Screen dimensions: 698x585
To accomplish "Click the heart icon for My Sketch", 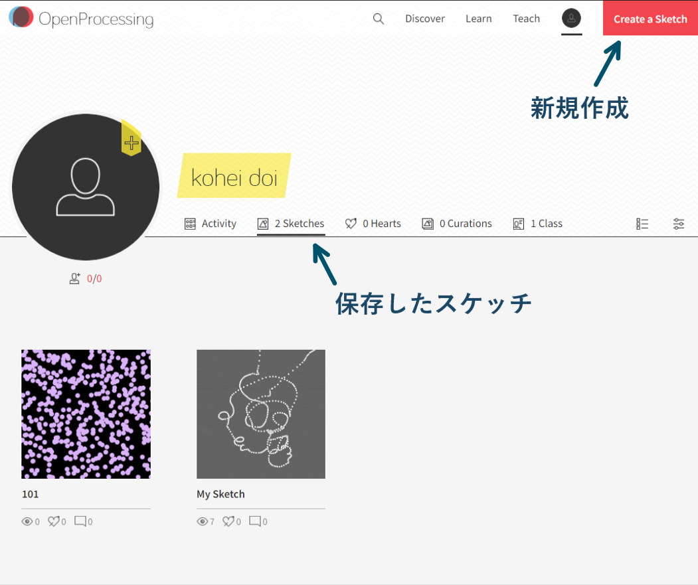I will (x=228, y=521).
